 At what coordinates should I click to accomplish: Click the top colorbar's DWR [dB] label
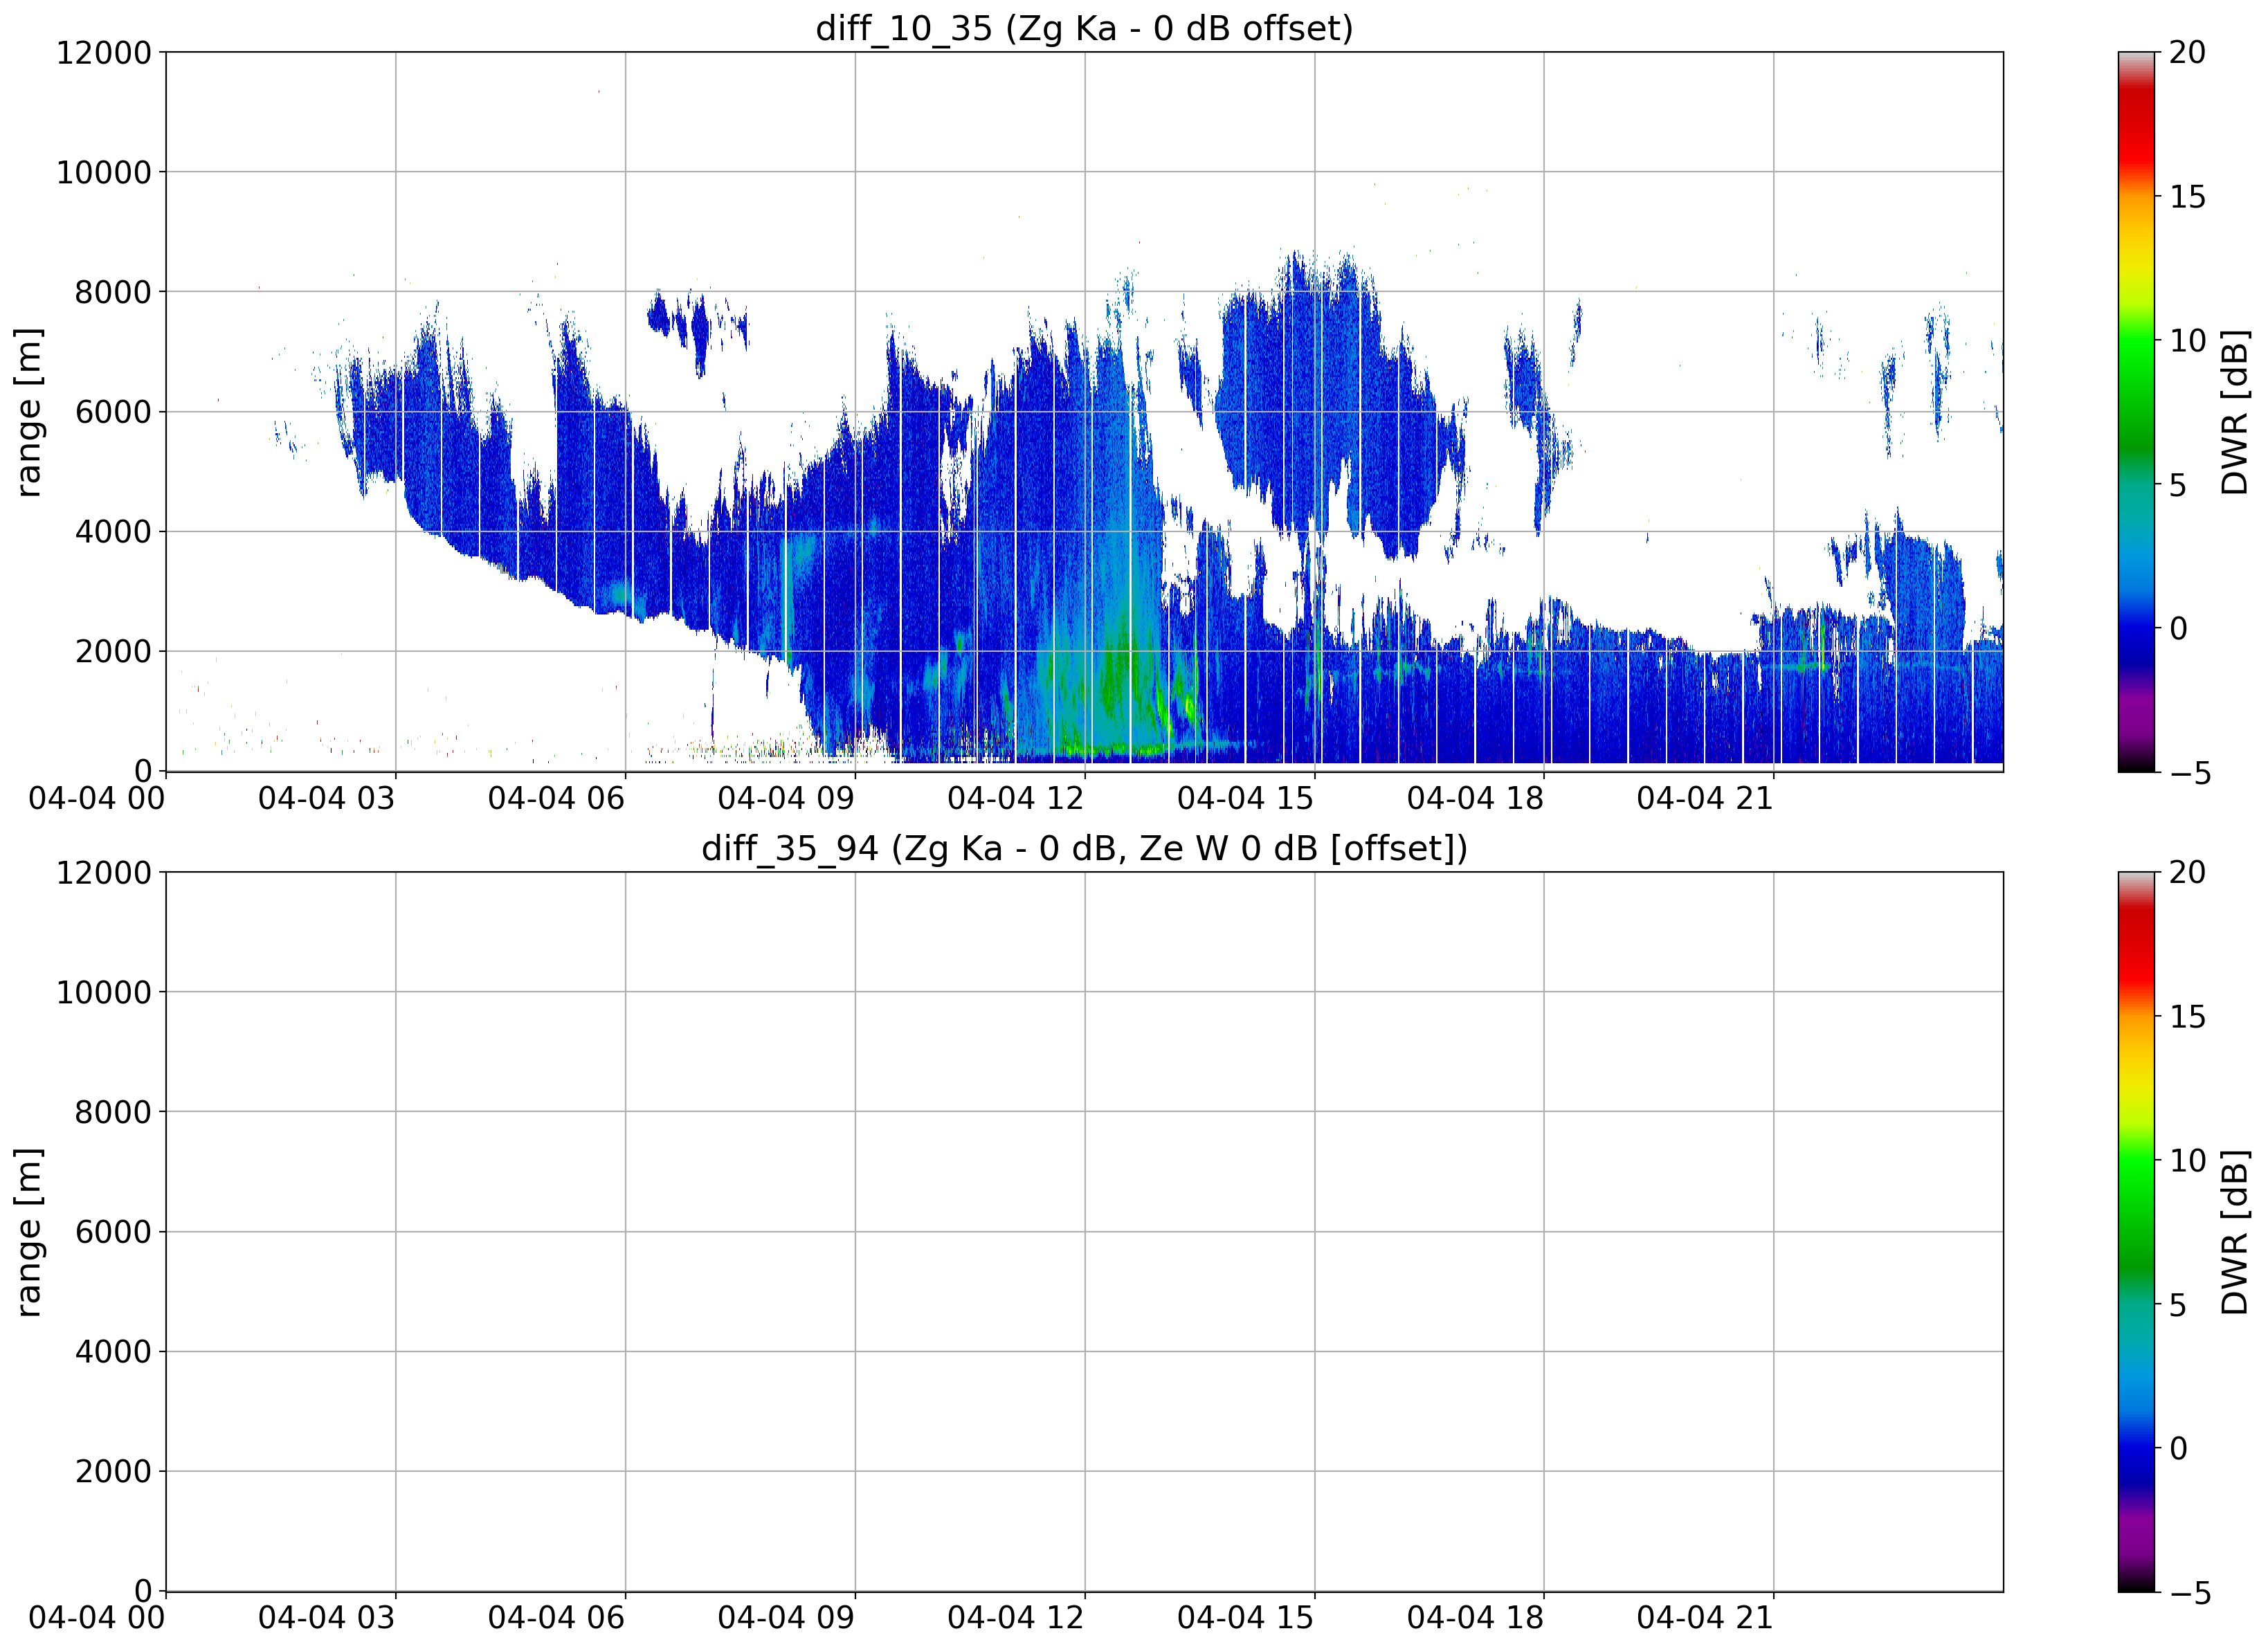point(2234,412)
